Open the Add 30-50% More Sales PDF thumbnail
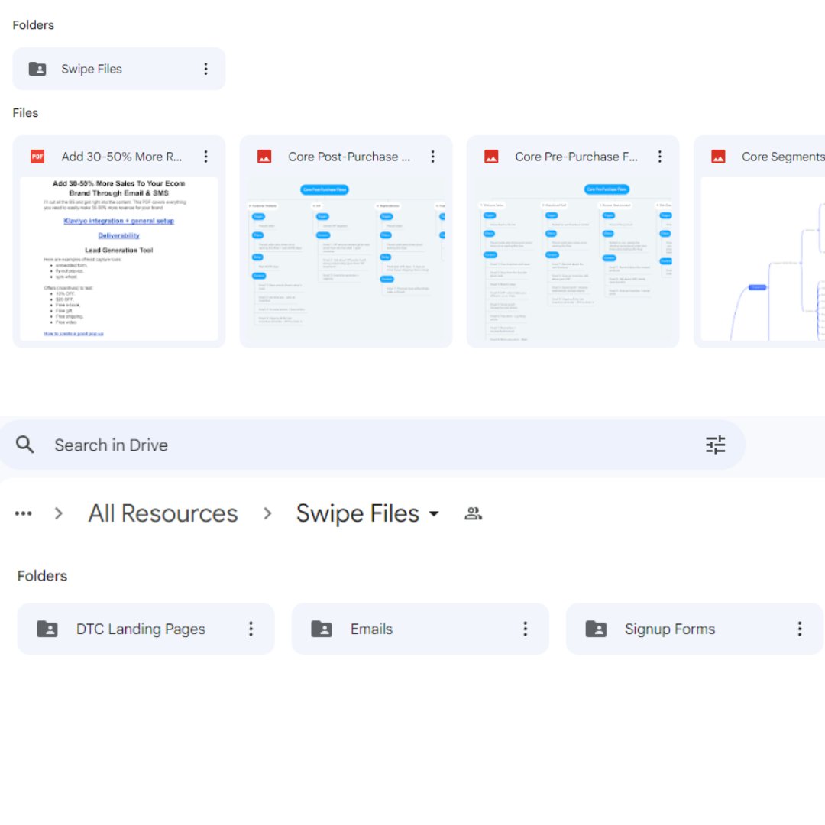825x825 pixels. click(x=119, y=259)
